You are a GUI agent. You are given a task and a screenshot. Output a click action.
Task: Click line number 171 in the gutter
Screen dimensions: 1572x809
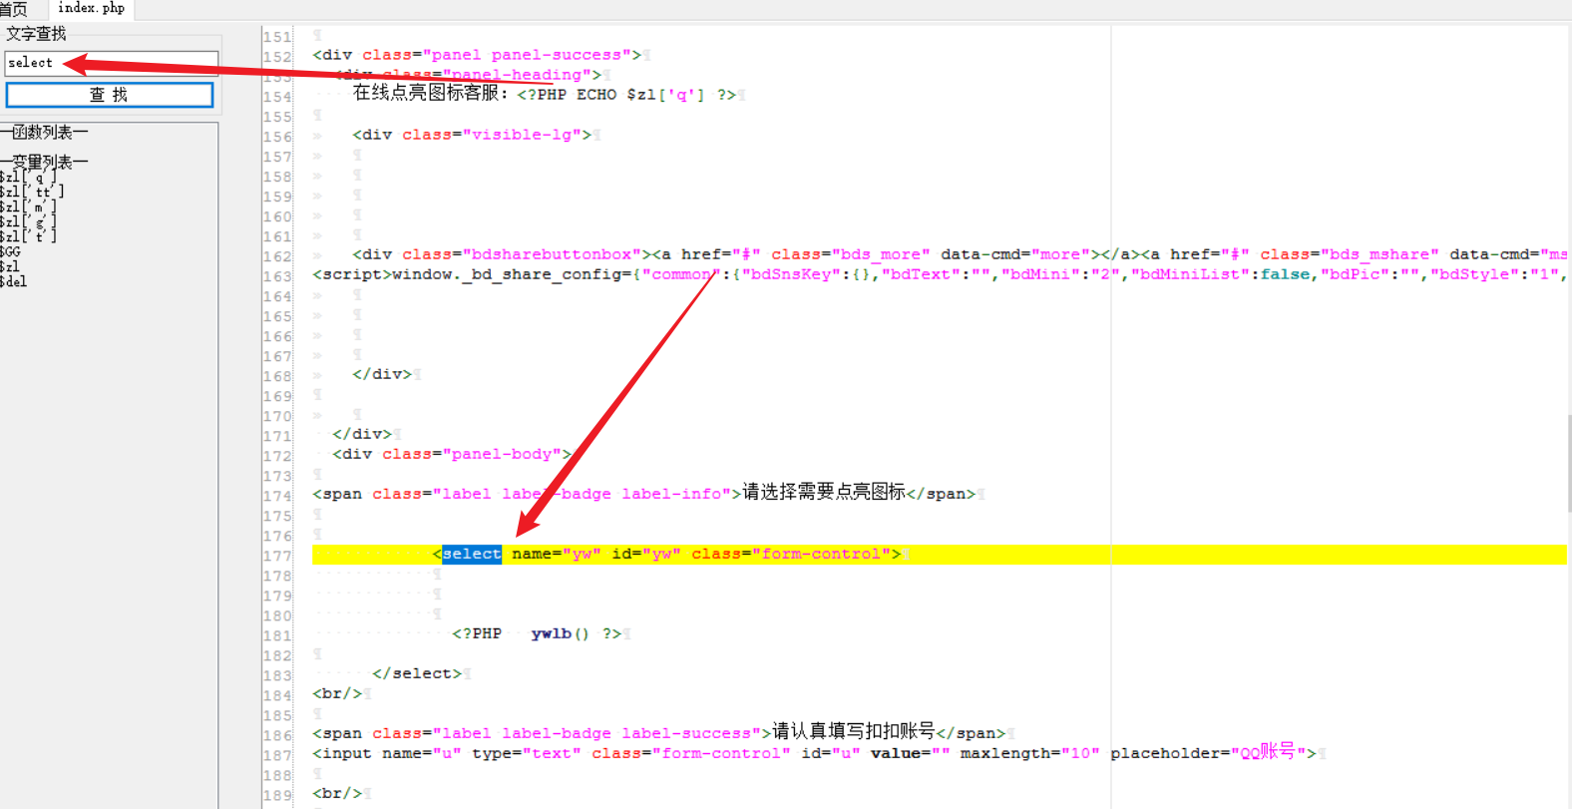(277, 436)
